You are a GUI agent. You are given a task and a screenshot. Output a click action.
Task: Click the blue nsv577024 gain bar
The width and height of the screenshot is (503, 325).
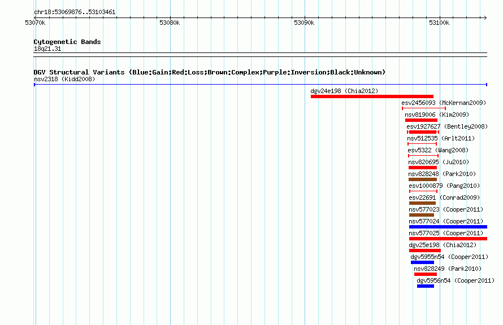(x=448, y=227)
